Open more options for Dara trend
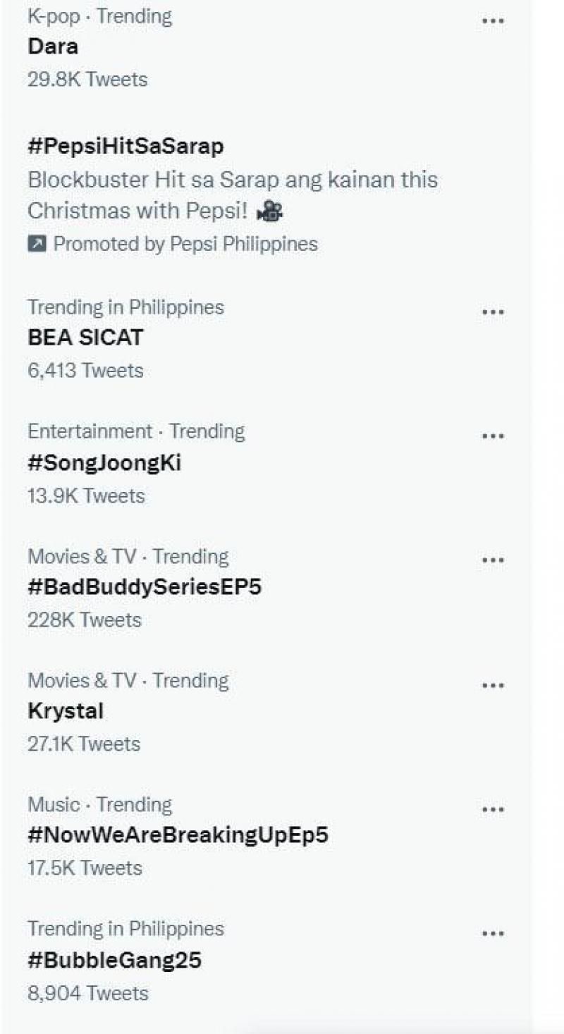This screenshot has height=1034, width=564. tap(492, 21)
